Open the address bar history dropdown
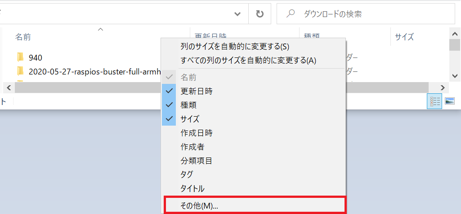Image resolution: width=461 pixels, height=214 pixels. point(237,14)
